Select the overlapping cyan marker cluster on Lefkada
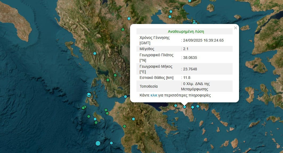Viewport: 283px width, 153px height. point(89,94)
